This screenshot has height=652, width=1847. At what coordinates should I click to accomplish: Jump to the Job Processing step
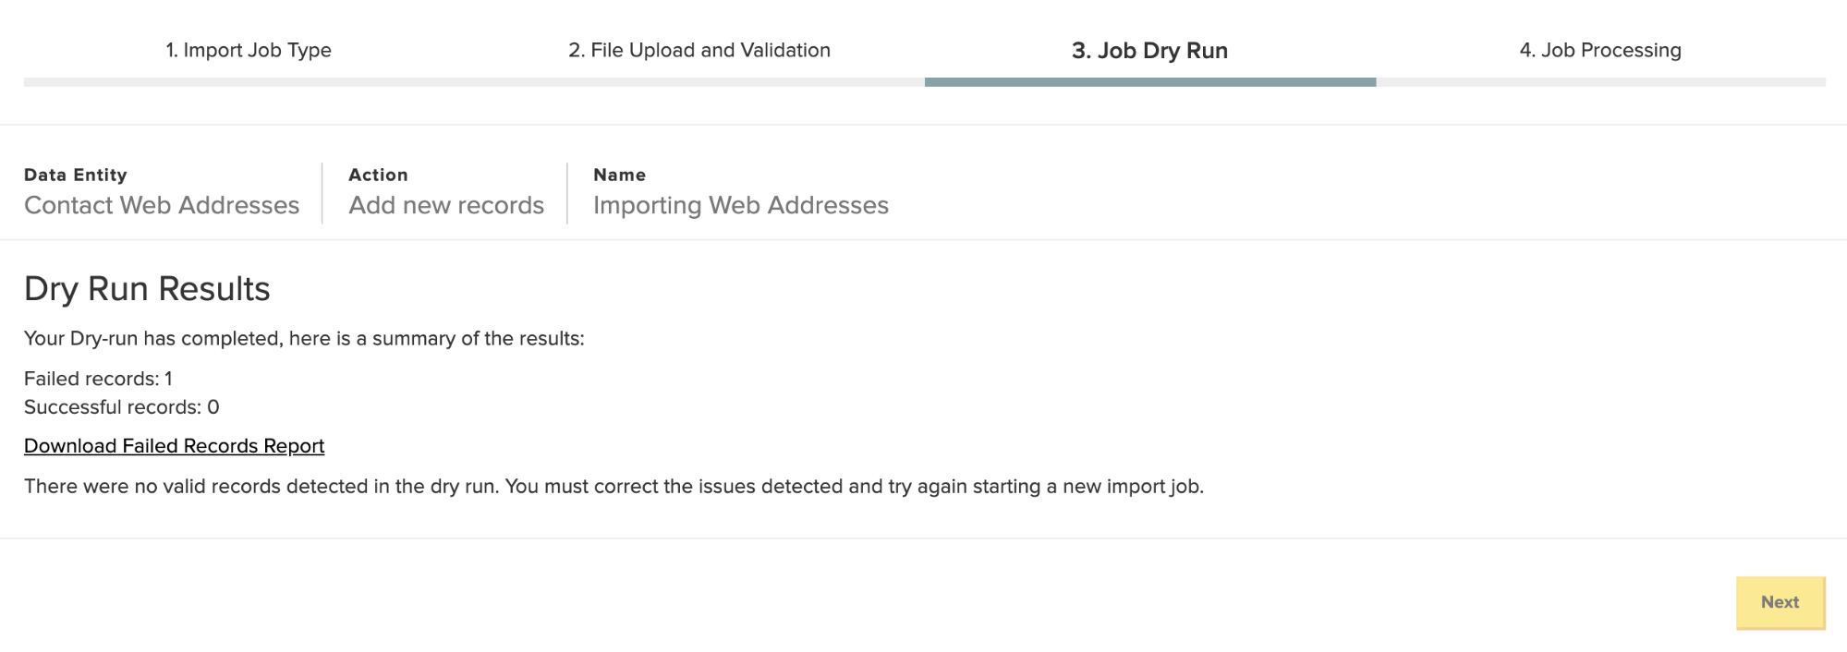1600,50
